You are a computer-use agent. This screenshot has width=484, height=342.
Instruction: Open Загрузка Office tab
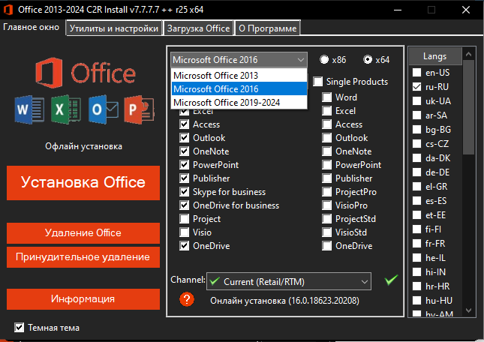tap(198, 28)
